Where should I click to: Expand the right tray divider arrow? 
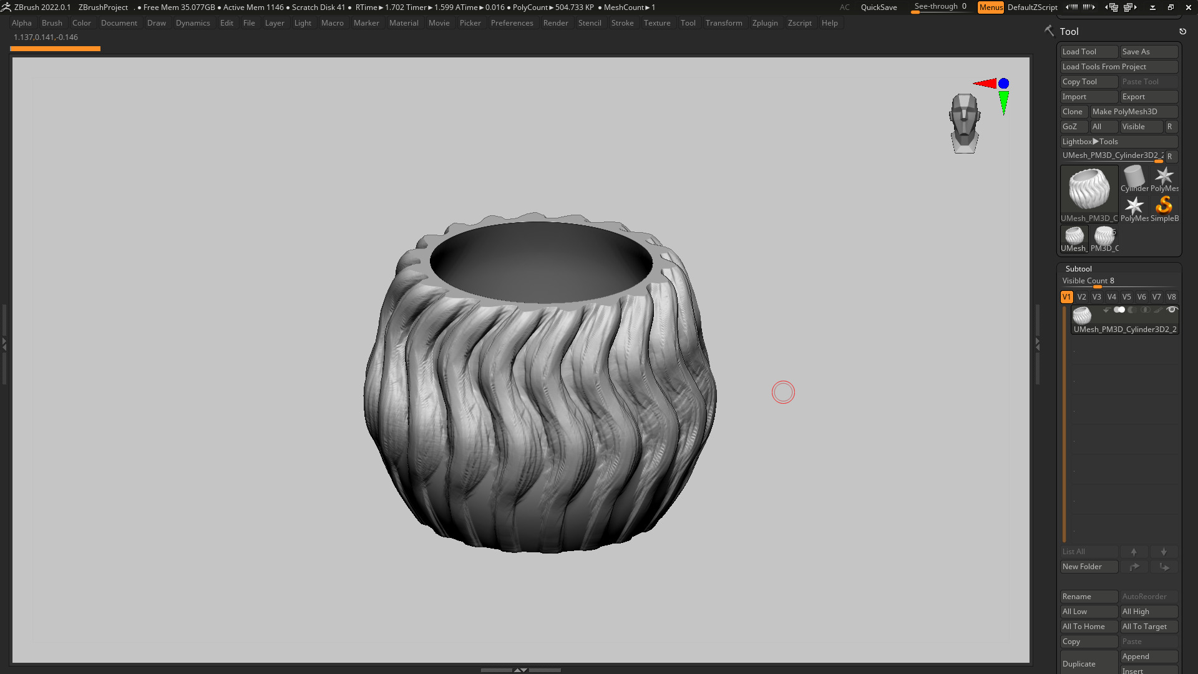click(x=1037, y=343)
